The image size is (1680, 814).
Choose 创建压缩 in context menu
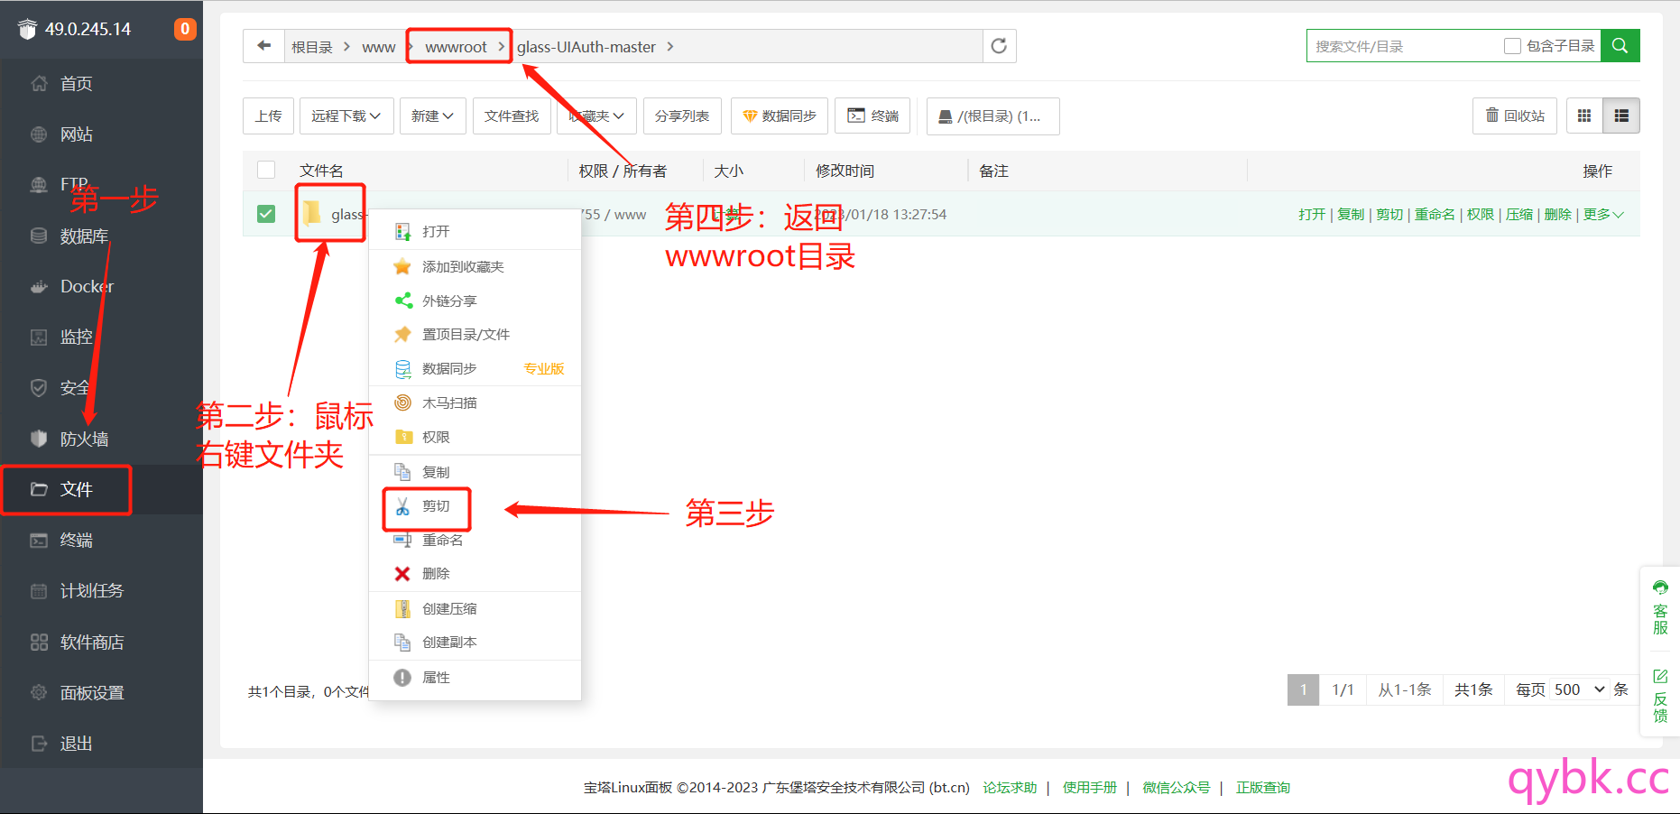click(475, 609)
